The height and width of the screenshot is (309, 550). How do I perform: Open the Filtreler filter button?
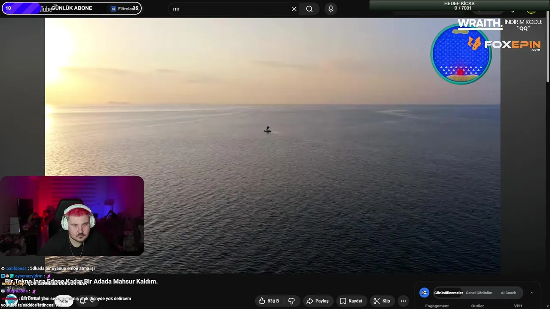125,9
